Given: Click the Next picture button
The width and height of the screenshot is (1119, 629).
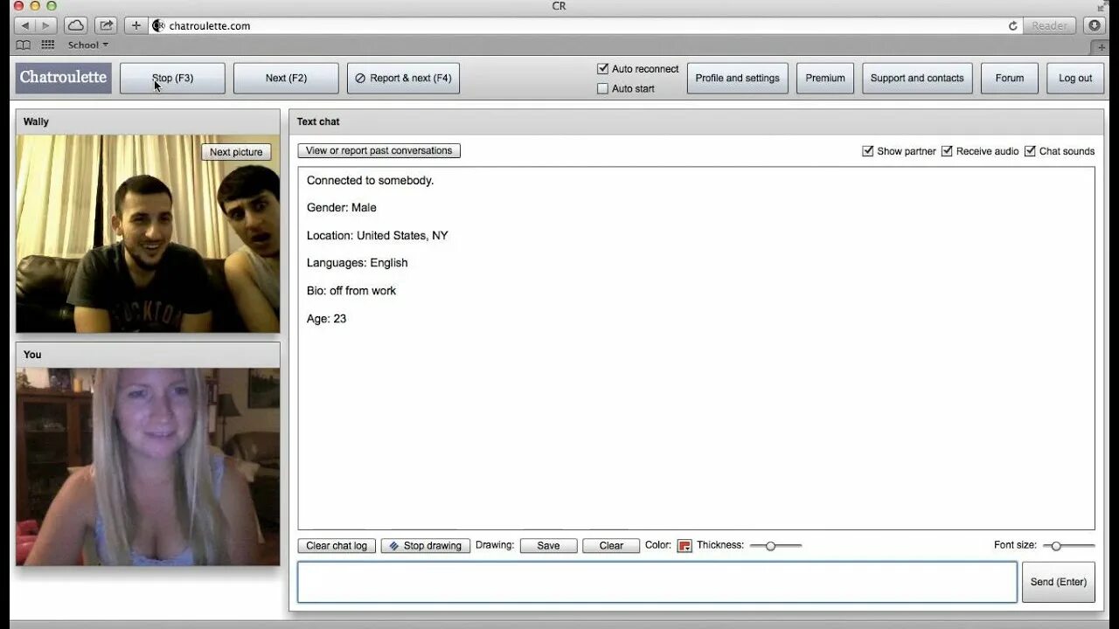Looking at the screenshot, I should click(236, 152).
